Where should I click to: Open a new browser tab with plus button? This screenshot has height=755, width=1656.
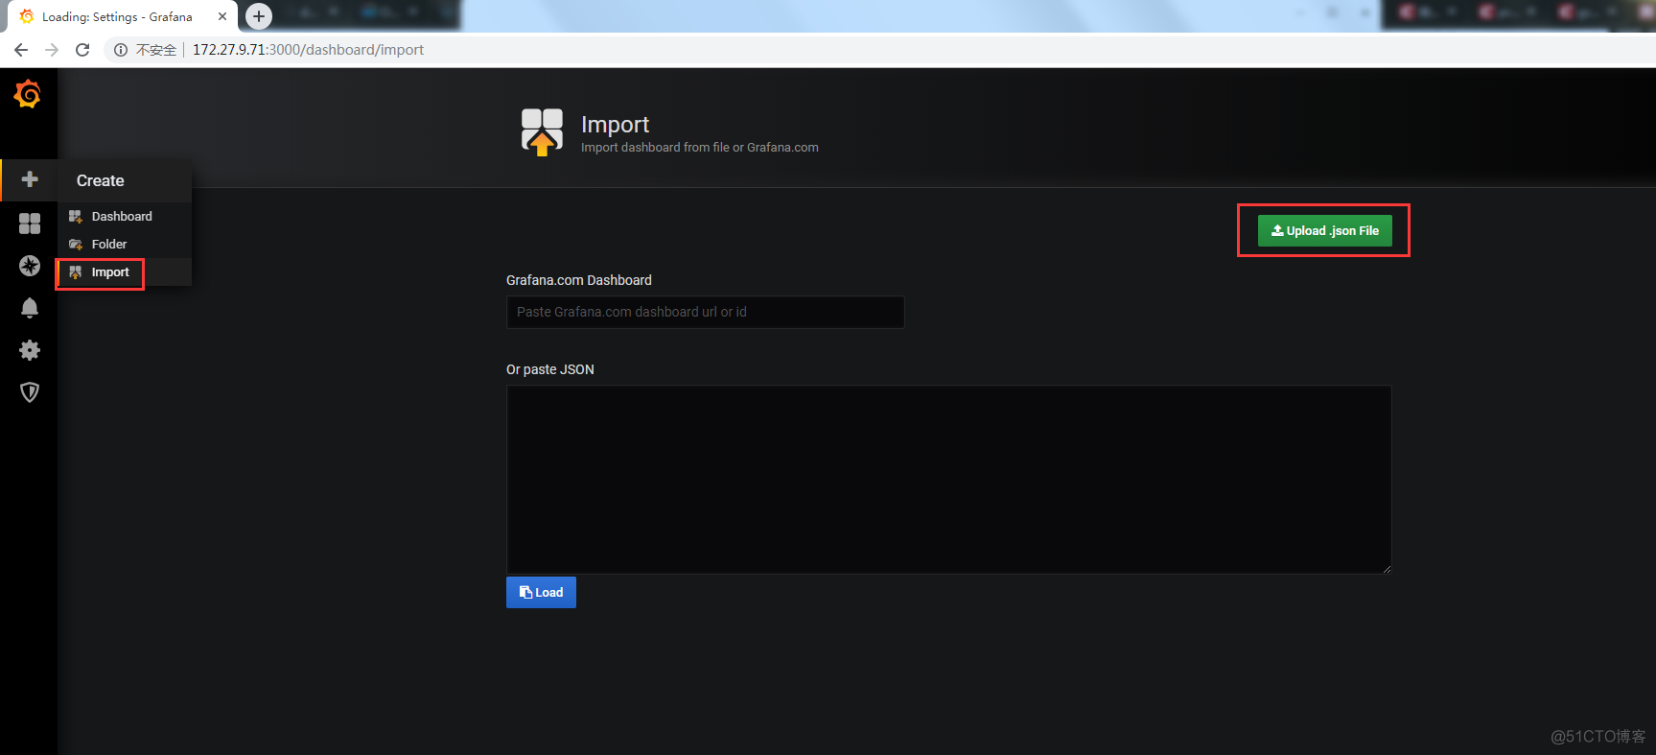(x=259, y=16)
